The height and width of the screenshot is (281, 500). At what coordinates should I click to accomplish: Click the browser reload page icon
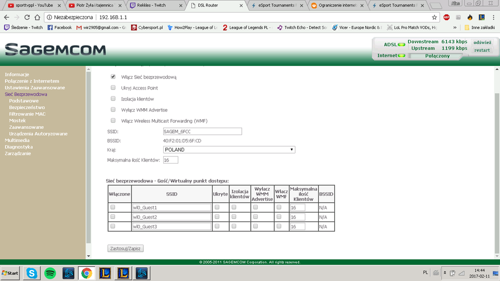click(27, 17)
